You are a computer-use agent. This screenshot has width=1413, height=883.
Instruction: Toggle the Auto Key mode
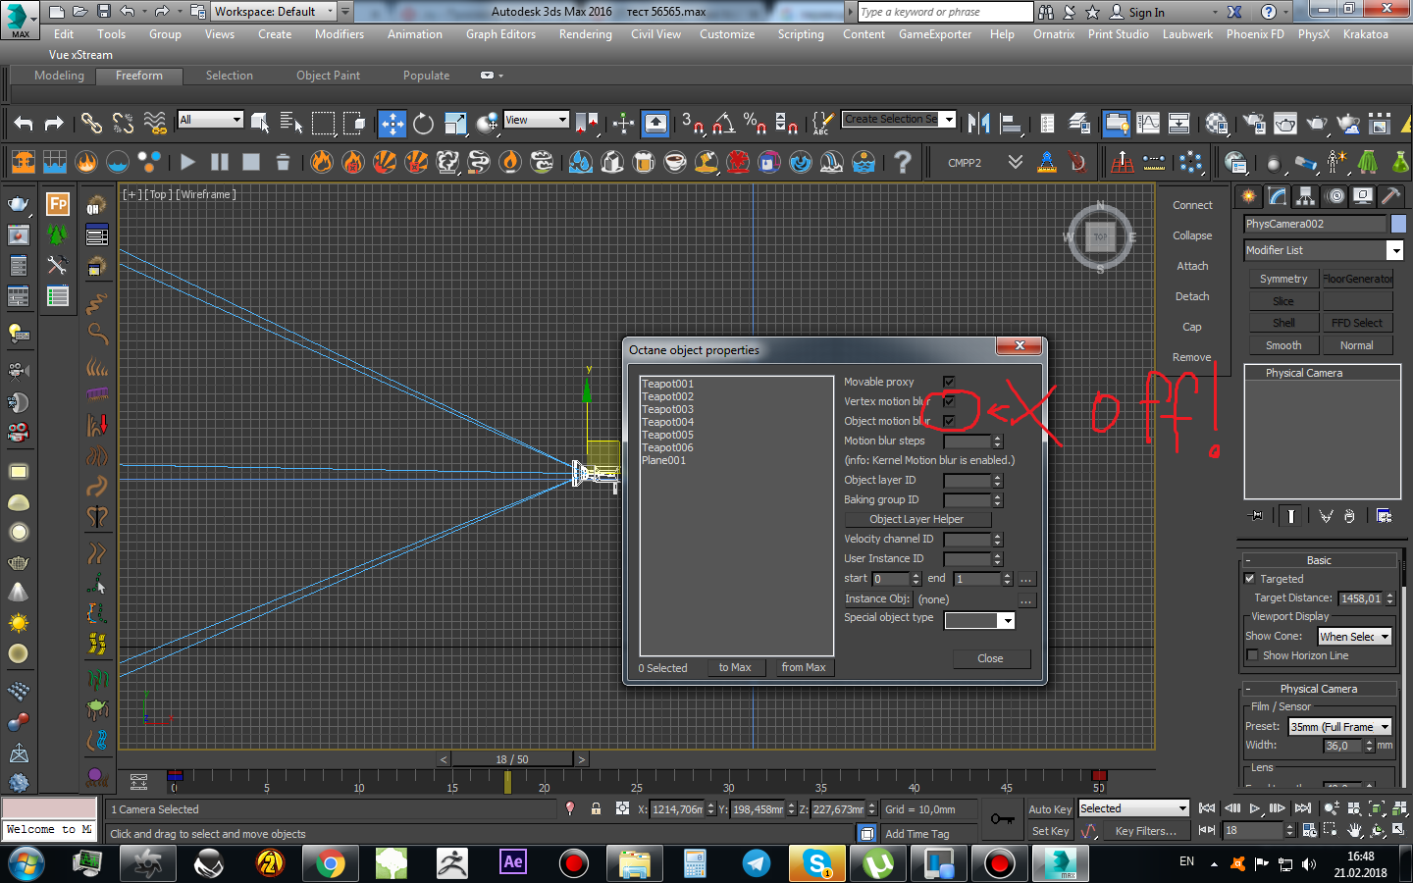click(x=1050, y=809)
